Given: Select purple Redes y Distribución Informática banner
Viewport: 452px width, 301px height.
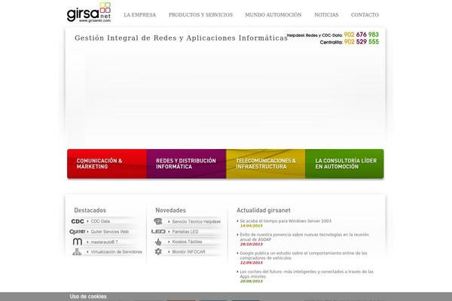Looking at the screenshot, I should pos(186,163).
